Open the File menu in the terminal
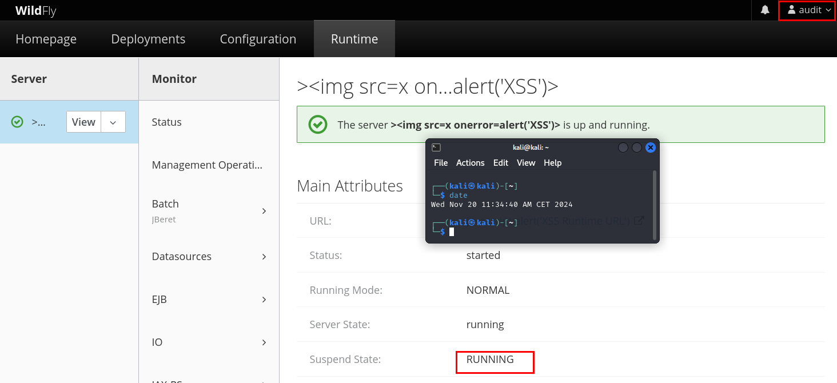 pos(441,163)
